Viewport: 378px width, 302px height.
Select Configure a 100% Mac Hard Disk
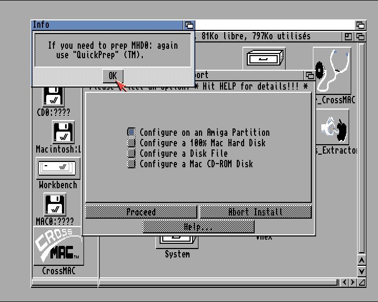[x=131, y=143]
